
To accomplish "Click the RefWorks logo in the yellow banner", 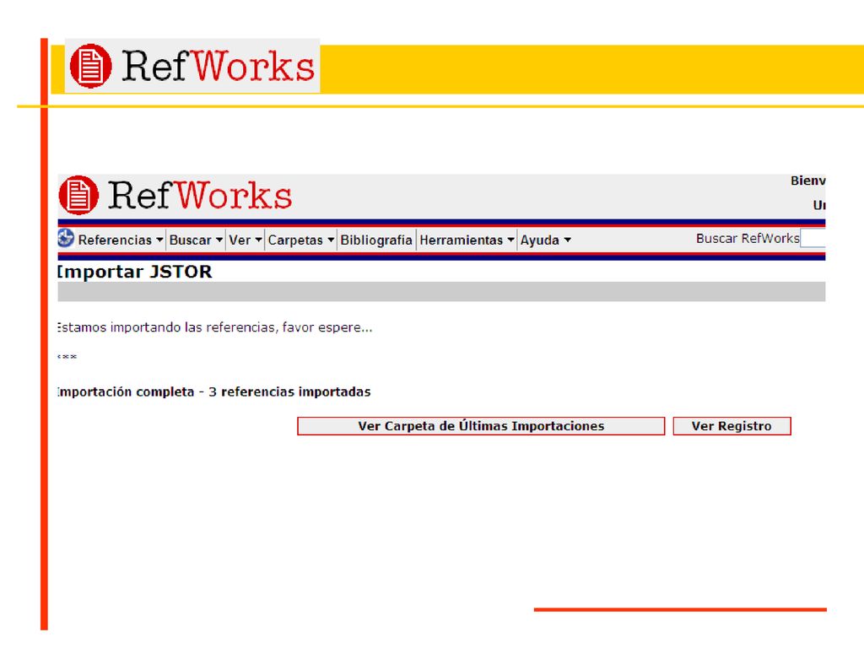I will [192, 66].
